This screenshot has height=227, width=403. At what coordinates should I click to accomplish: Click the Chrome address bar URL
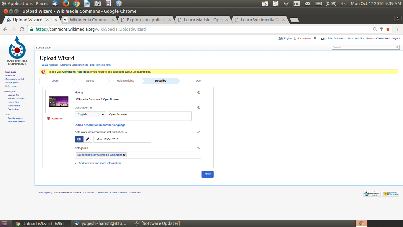point(91,29)
